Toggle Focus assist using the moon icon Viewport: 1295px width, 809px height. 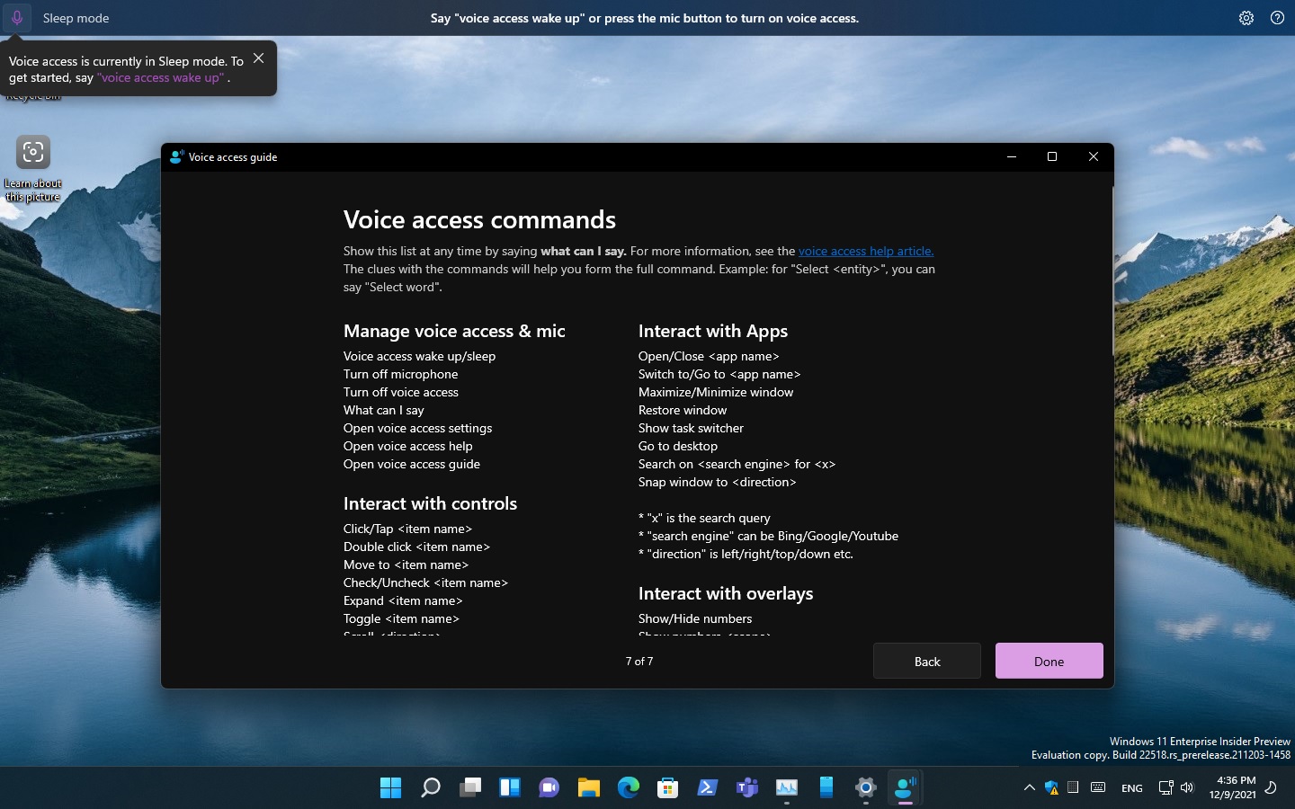point(1270,788)
